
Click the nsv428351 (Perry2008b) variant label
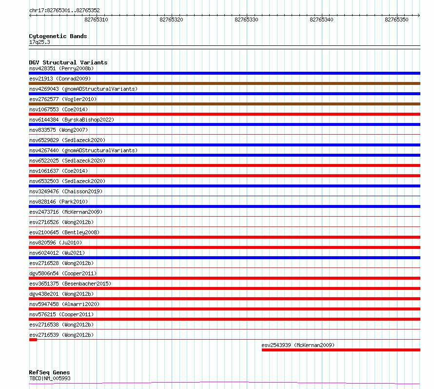click(61, 68)
